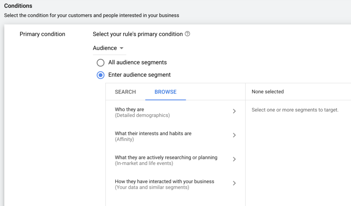Screen dimensions: 351x206
Task: Click the chevron arrow next to Who they are
Action: [x=234, y=111]
